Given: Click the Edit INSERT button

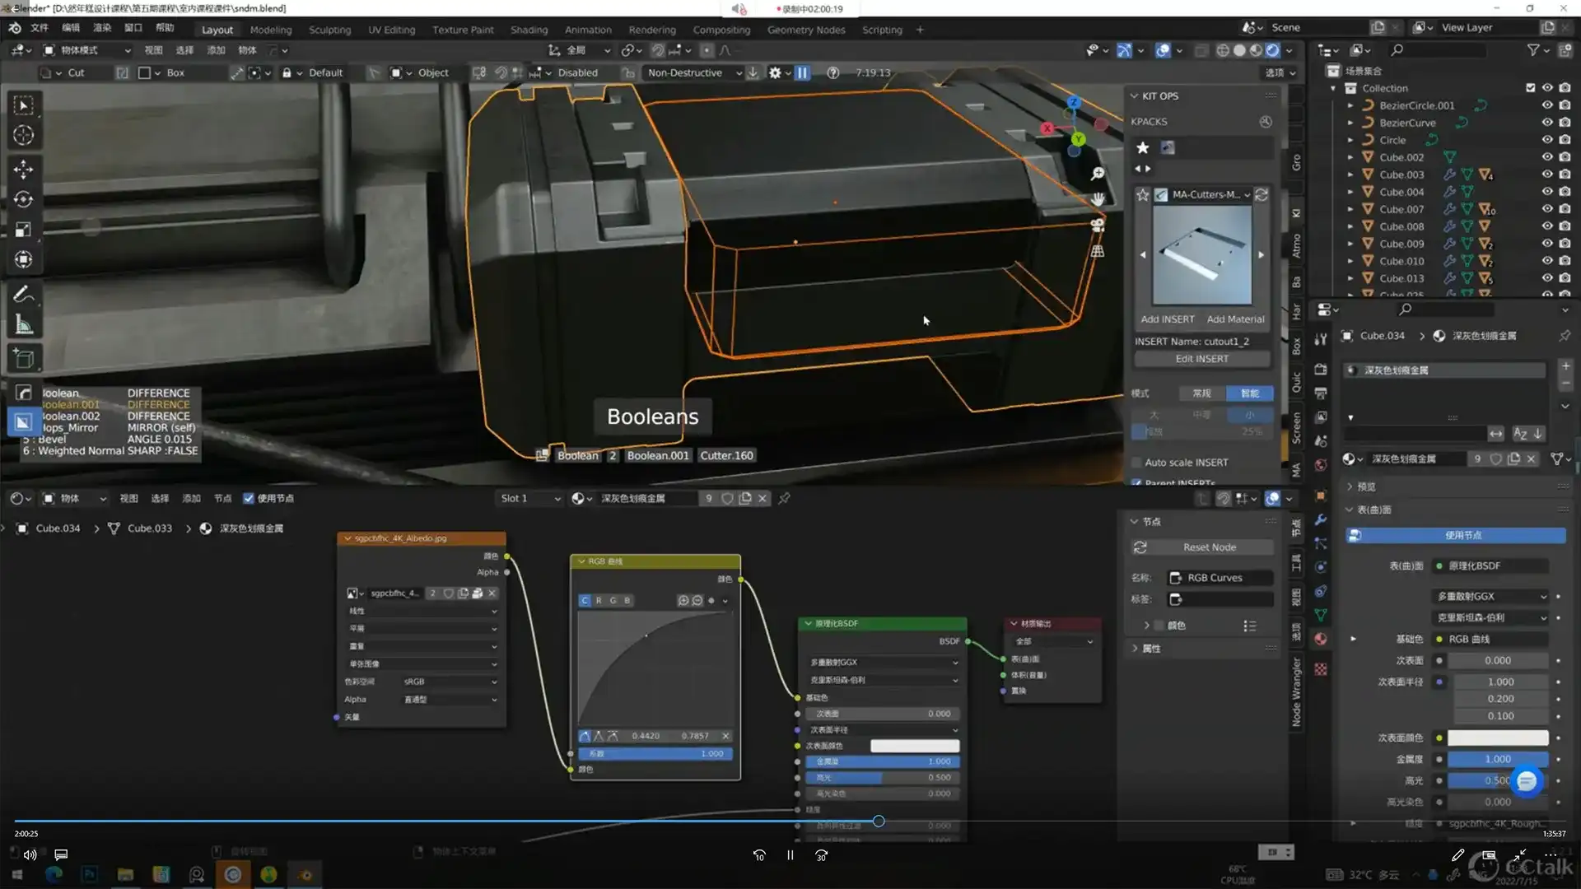Looking at the screenshot, I should pyautogui.click(x=1201, y=359).
